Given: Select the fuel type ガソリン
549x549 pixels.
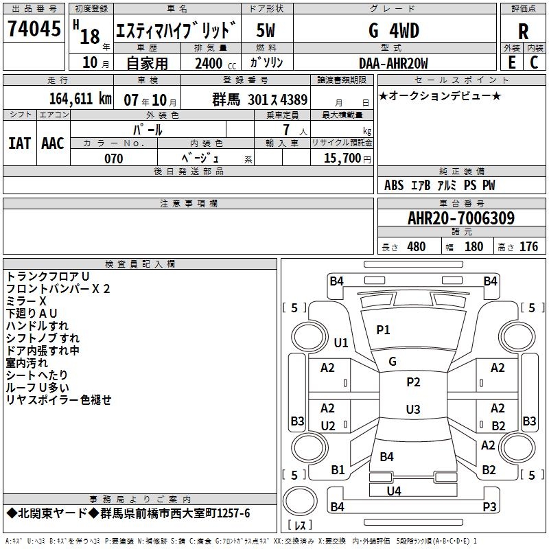Looking at the screenshot, I should click(266, 62).
